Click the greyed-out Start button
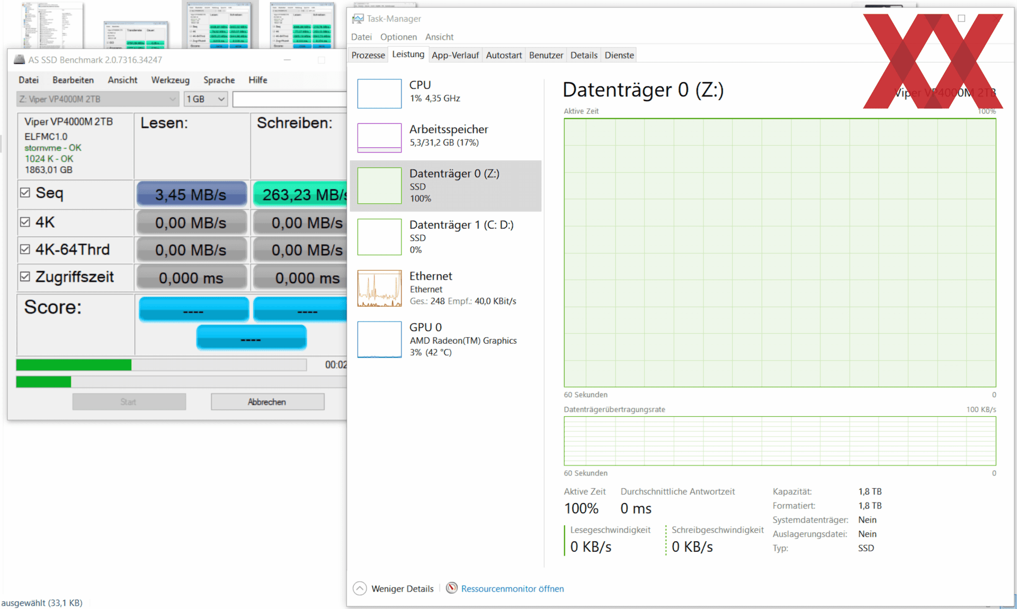Image resolution: width=1017 pixels, height=609 pixels. (x=129, y=402)
